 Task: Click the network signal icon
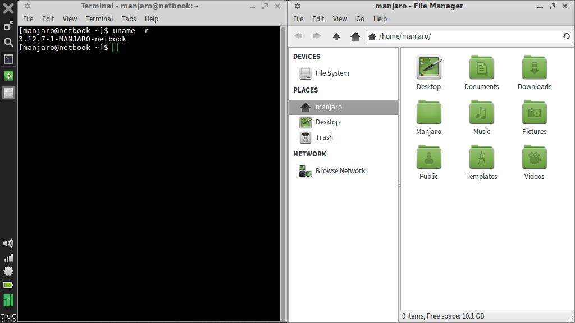click(8, 258)
